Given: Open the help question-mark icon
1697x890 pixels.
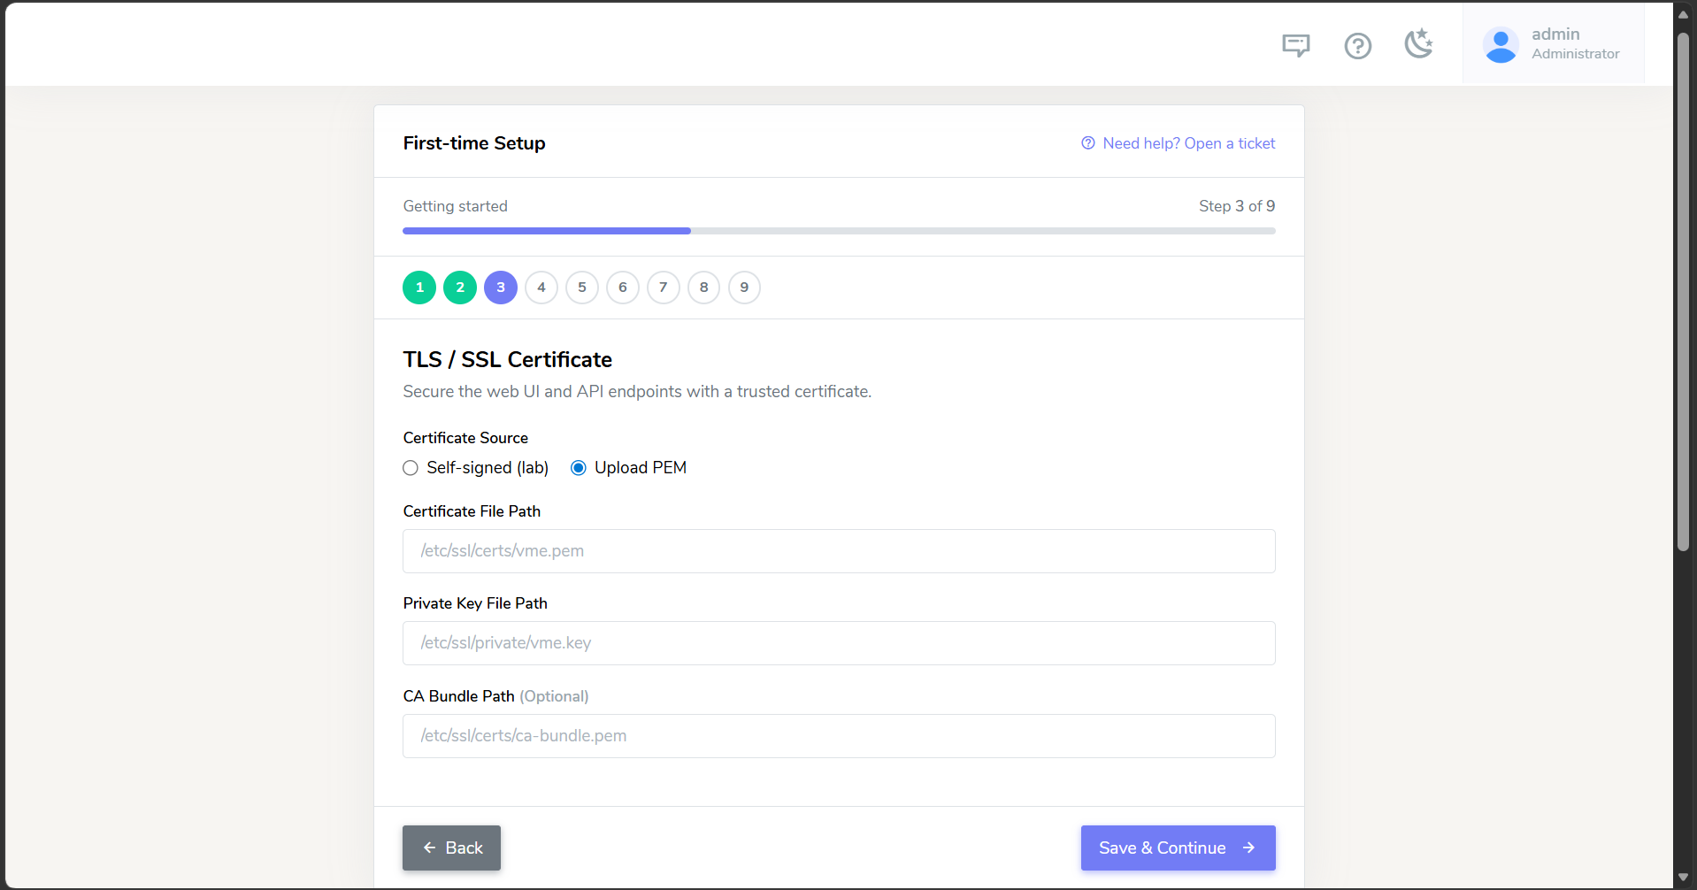Looking at the screenshot, I should [x=1358, y=45].
